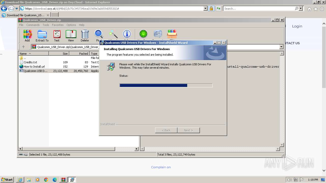
Task: Click the Extract To toolbar icon
Action: 42,36
